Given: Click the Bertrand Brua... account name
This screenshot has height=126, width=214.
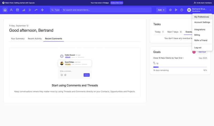Looking at the screenshot, I should (x=199, y=9).
